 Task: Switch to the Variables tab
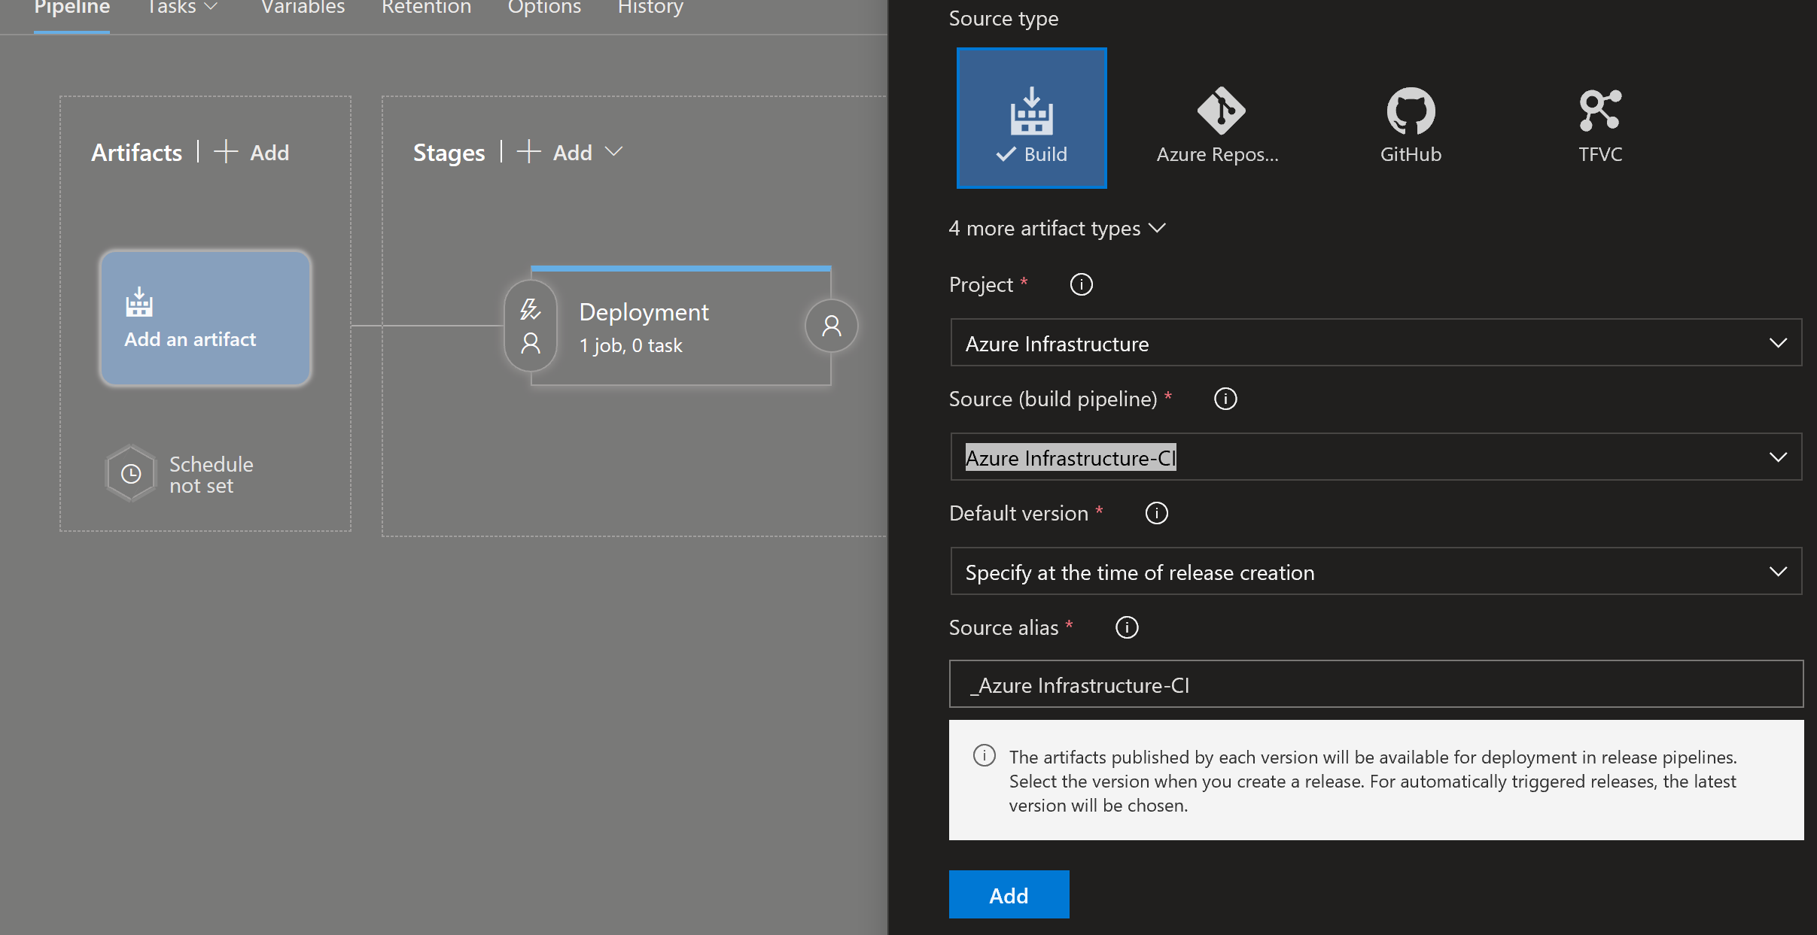tap(303, 8)
